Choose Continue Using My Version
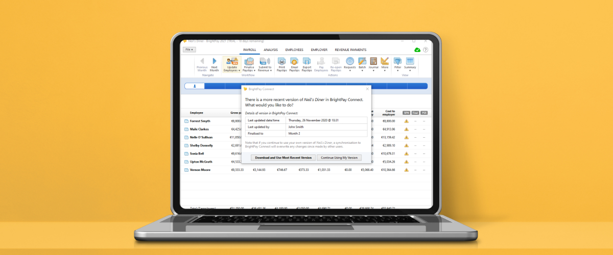The width and height of the screenshot is (613, 255). point(339,158)
